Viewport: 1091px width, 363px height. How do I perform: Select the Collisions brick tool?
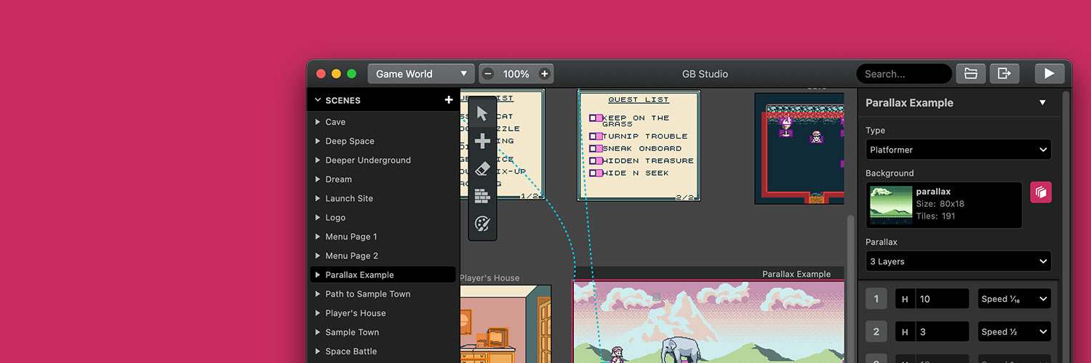pyautogui.click(x=482, y=196)
